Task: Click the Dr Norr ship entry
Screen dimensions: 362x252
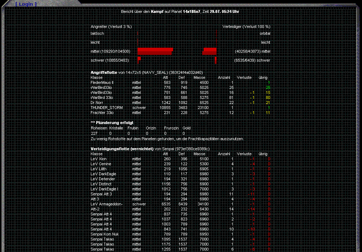Action: (x=97, y=103)
